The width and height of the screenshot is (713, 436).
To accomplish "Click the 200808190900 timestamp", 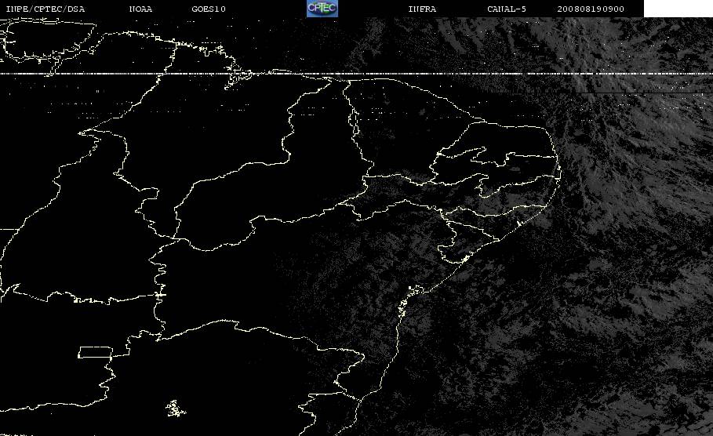I will [x=590, y=9].
